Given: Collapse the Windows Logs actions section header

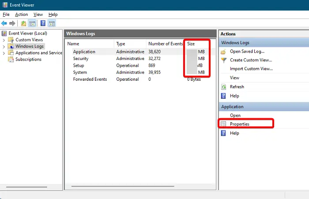Looking at the screenshot, I should (x=264, y=42).
